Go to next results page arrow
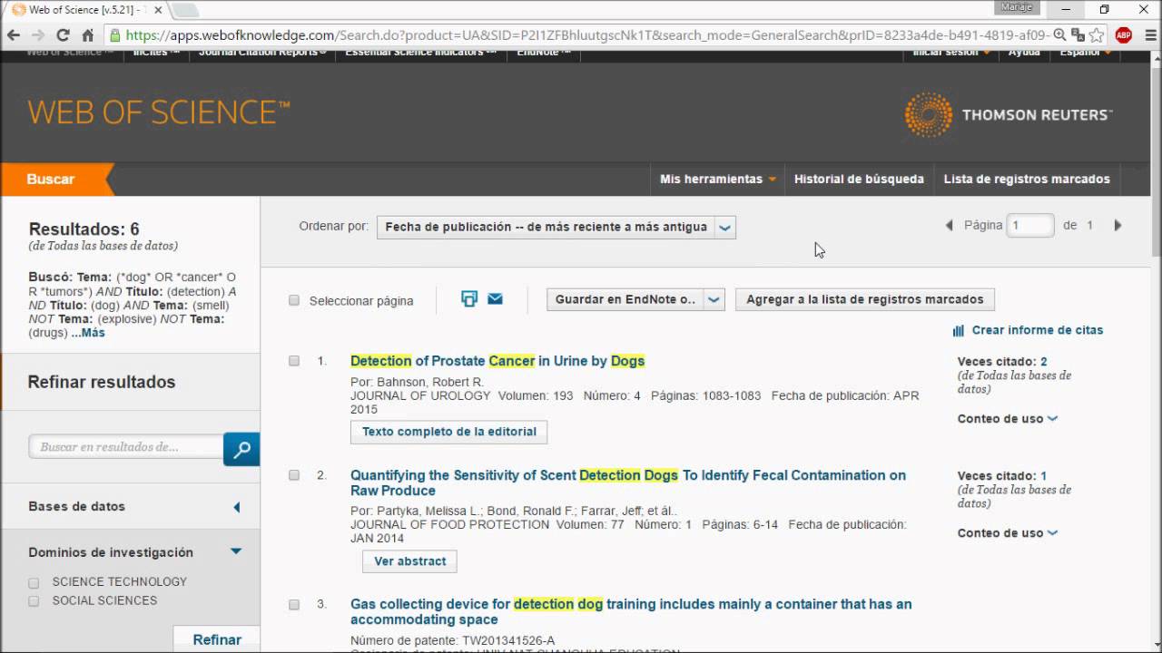The width and height of the screenshot is (1162, 653). 1118,225
